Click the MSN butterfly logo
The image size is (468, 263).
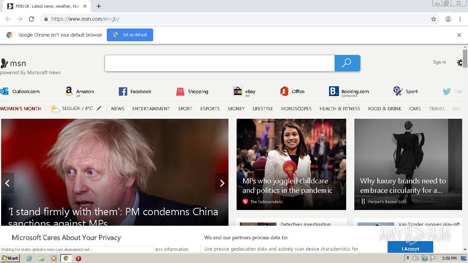click(x=13, y=63)
